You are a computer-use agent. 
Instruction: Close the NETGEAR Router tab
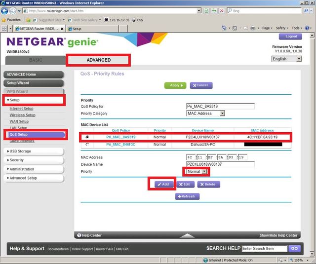62,29
